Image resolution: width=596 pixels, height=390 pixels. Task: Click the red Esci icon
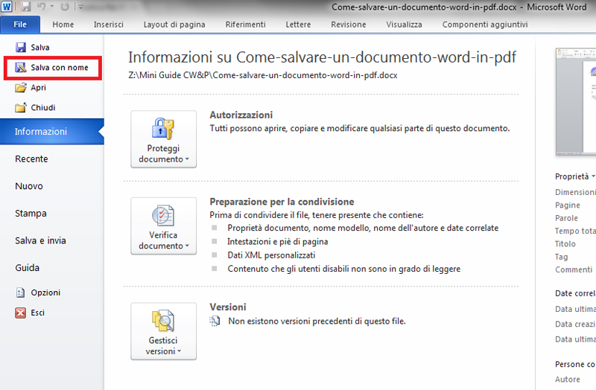pos(21,313)
